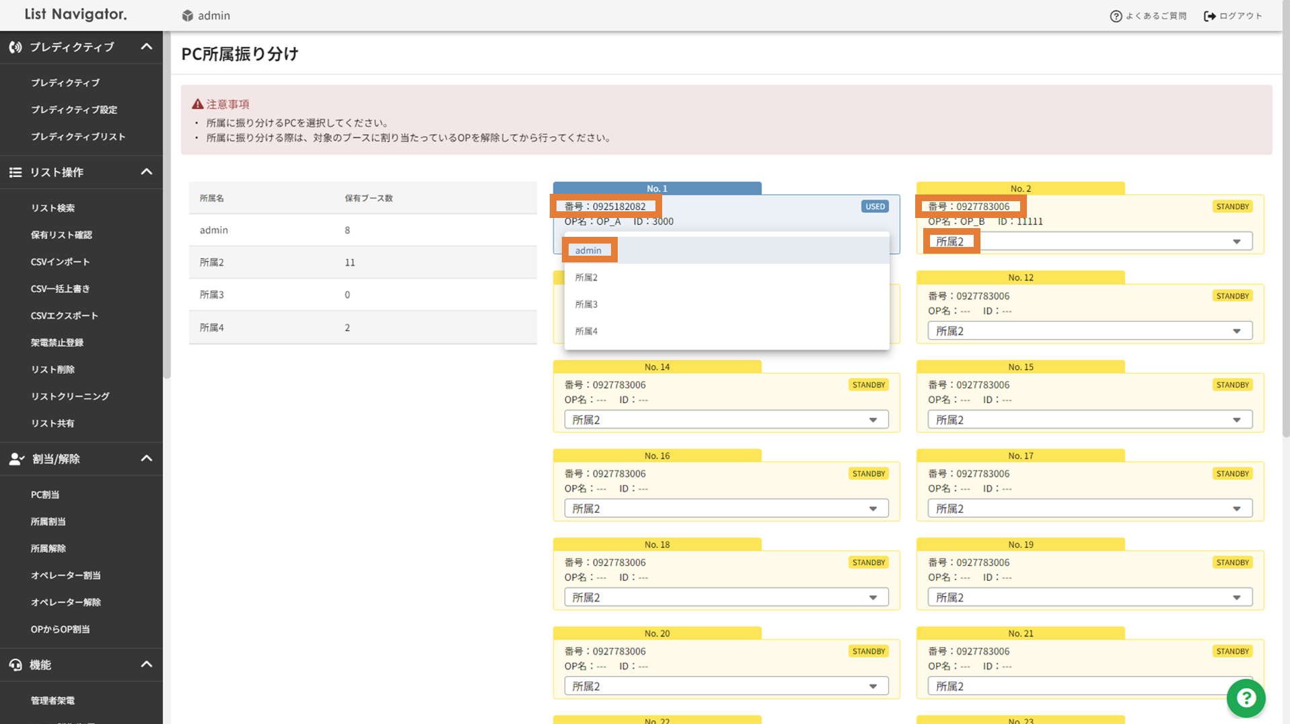Click the assign/release user icon in sidebar

tap(16, 459)
